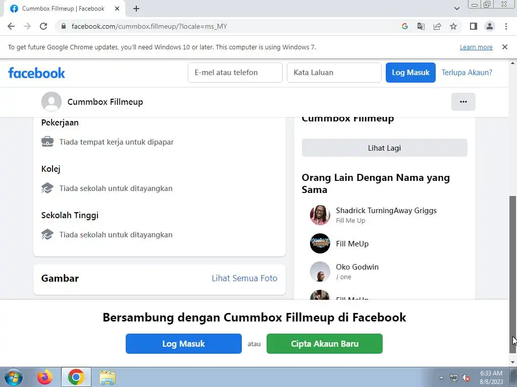Open the translate page icon

(421, 26)
